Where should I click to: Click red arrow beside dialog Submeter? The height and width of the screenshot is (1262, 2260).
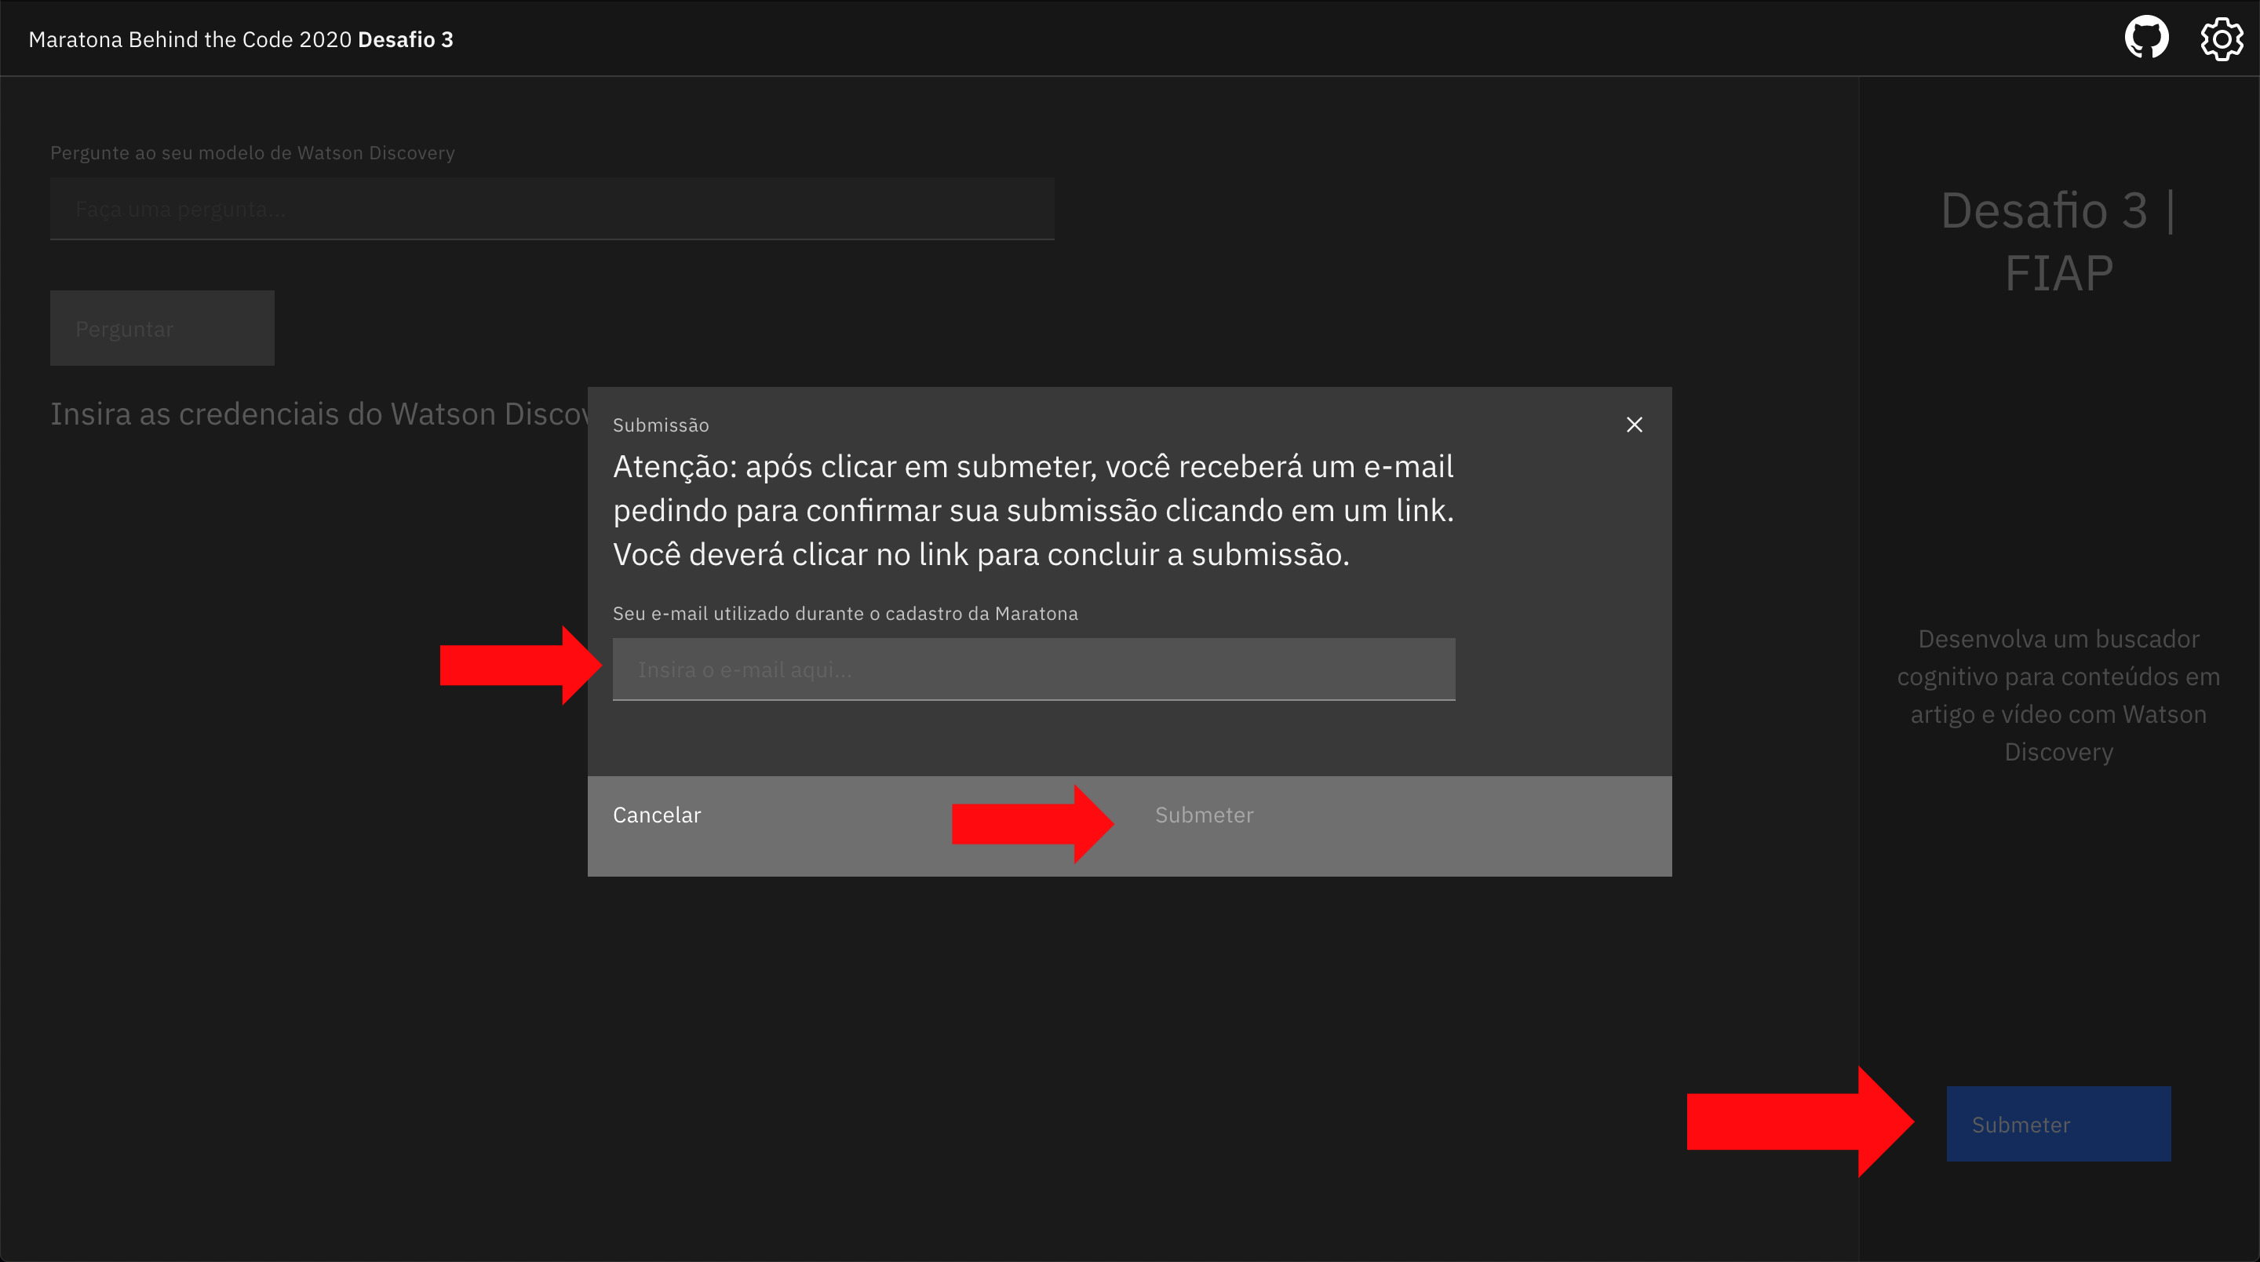coord(1030,823)
